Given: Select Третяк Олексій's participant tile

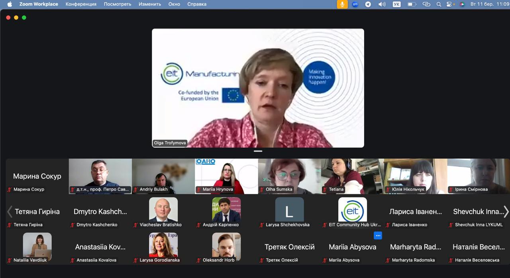Looking at the screenshot, I should 289,247.
